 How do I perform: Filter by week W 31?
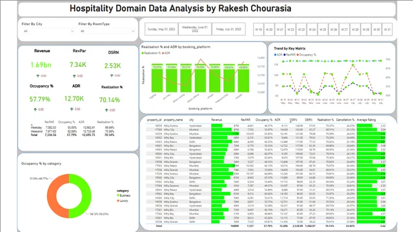click(x=387, y=30)
